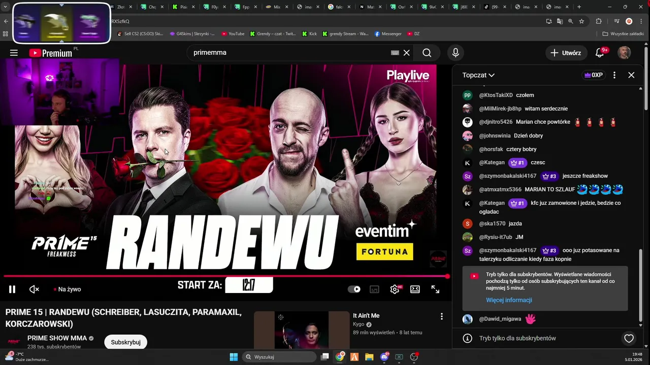Click the @Kategan 'czesc' chat message

(537, 163)
